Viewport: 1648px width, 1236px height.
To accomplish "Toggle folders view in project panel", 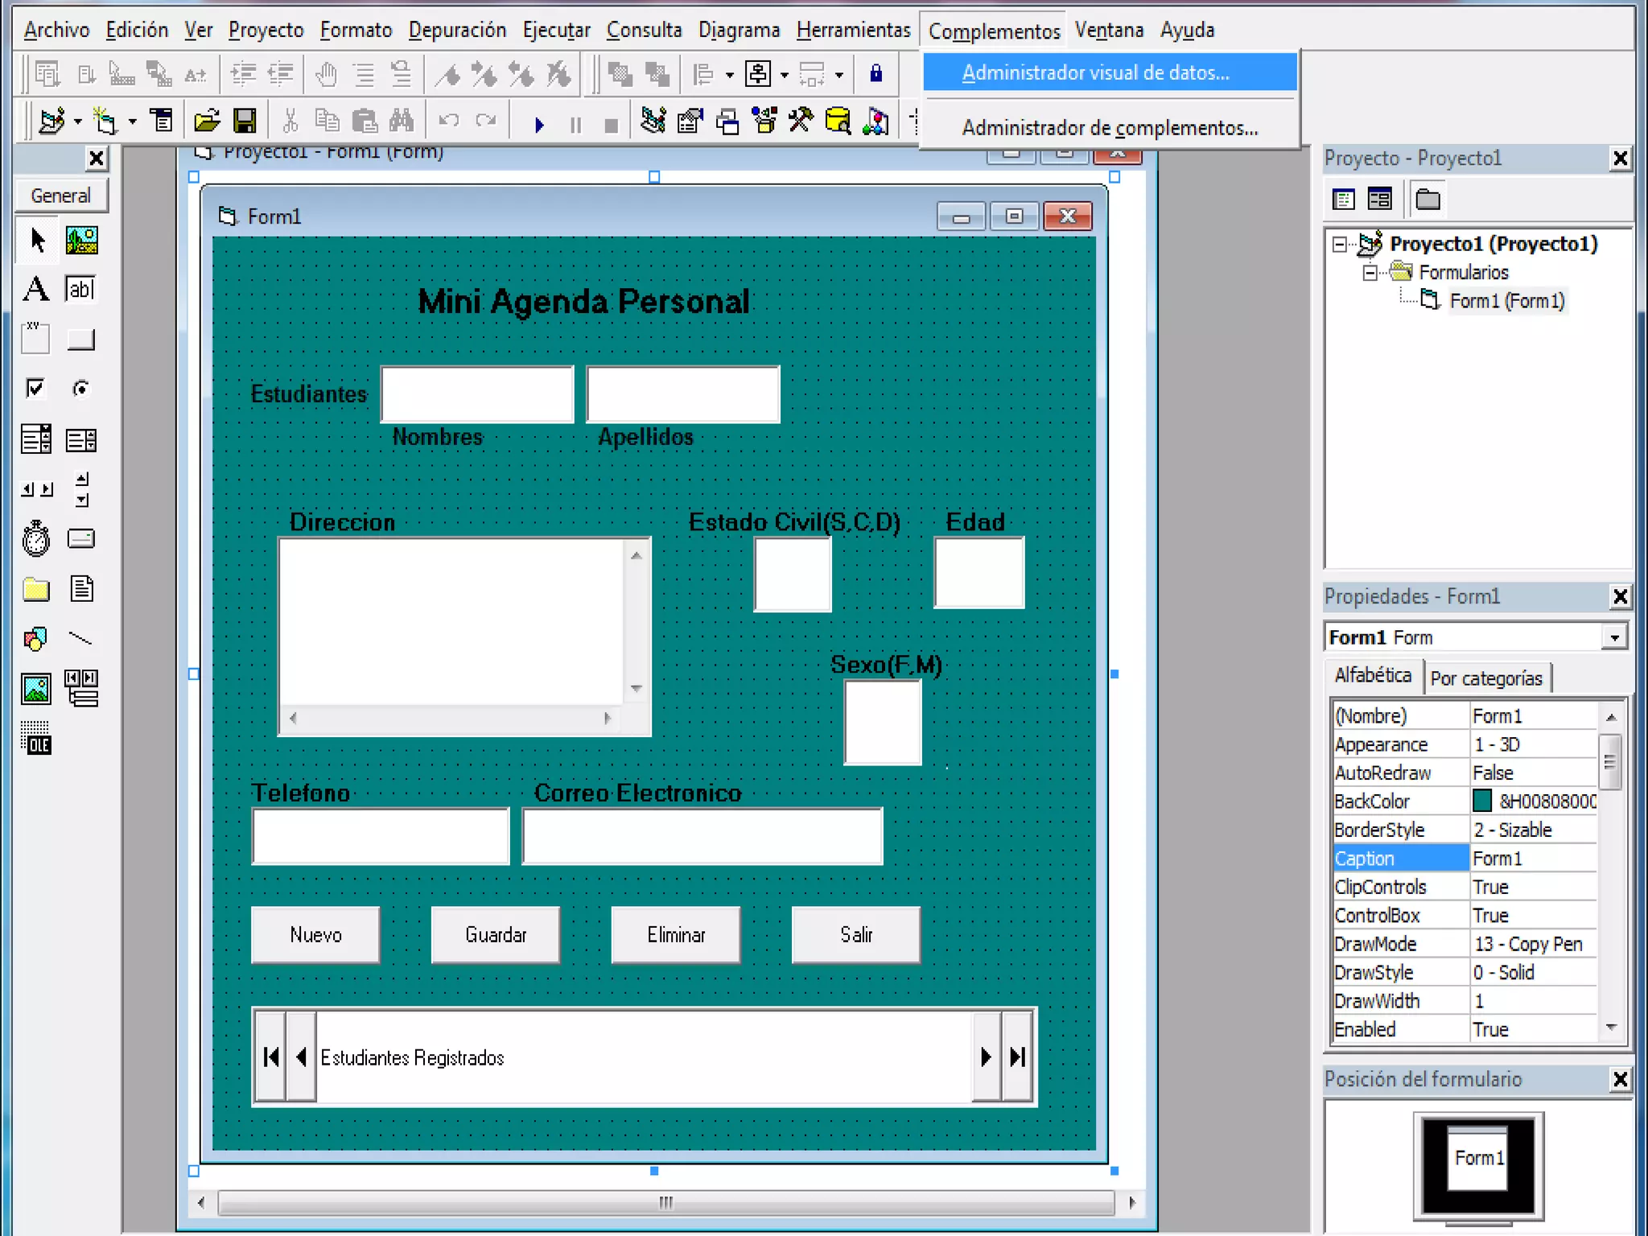I will click(x=1428, y=199).
